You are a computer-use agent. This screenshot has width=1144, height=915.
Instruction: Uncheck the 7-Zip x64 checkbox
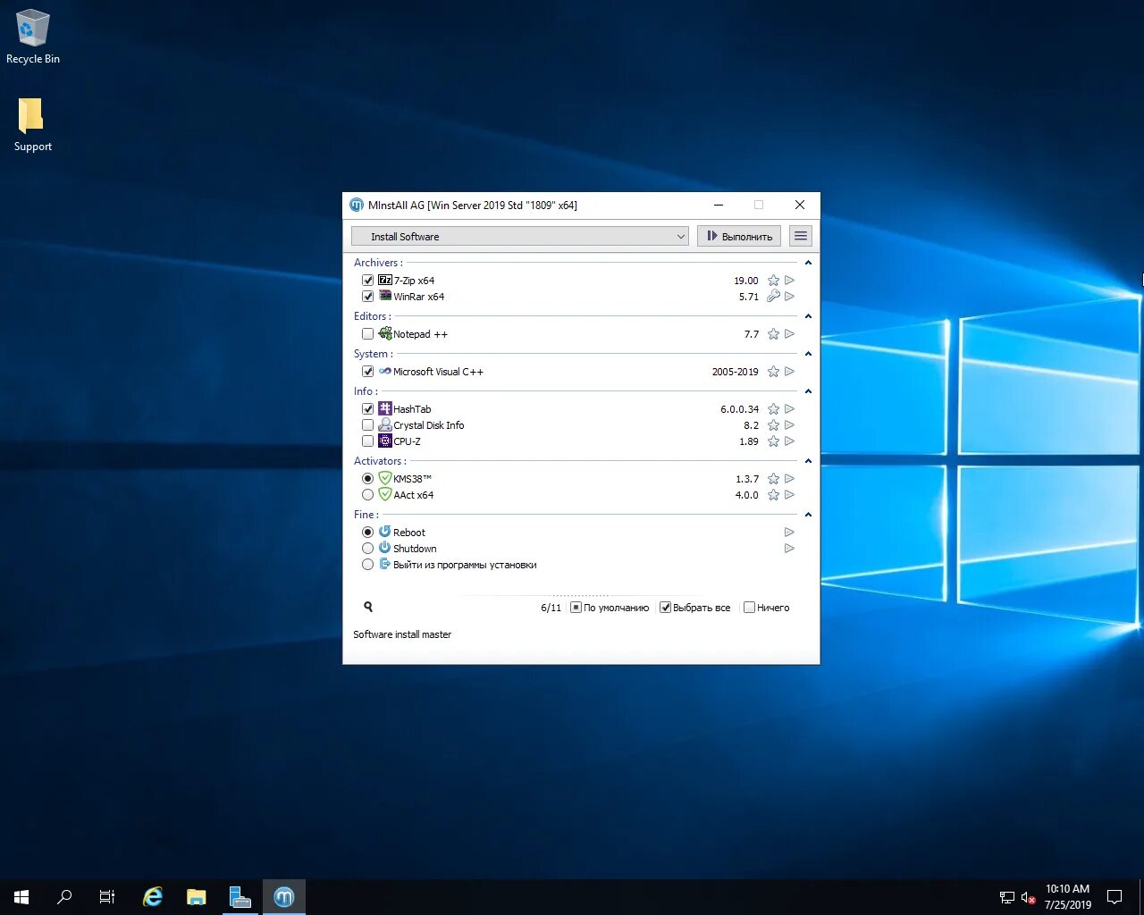(x=367, y=281)
